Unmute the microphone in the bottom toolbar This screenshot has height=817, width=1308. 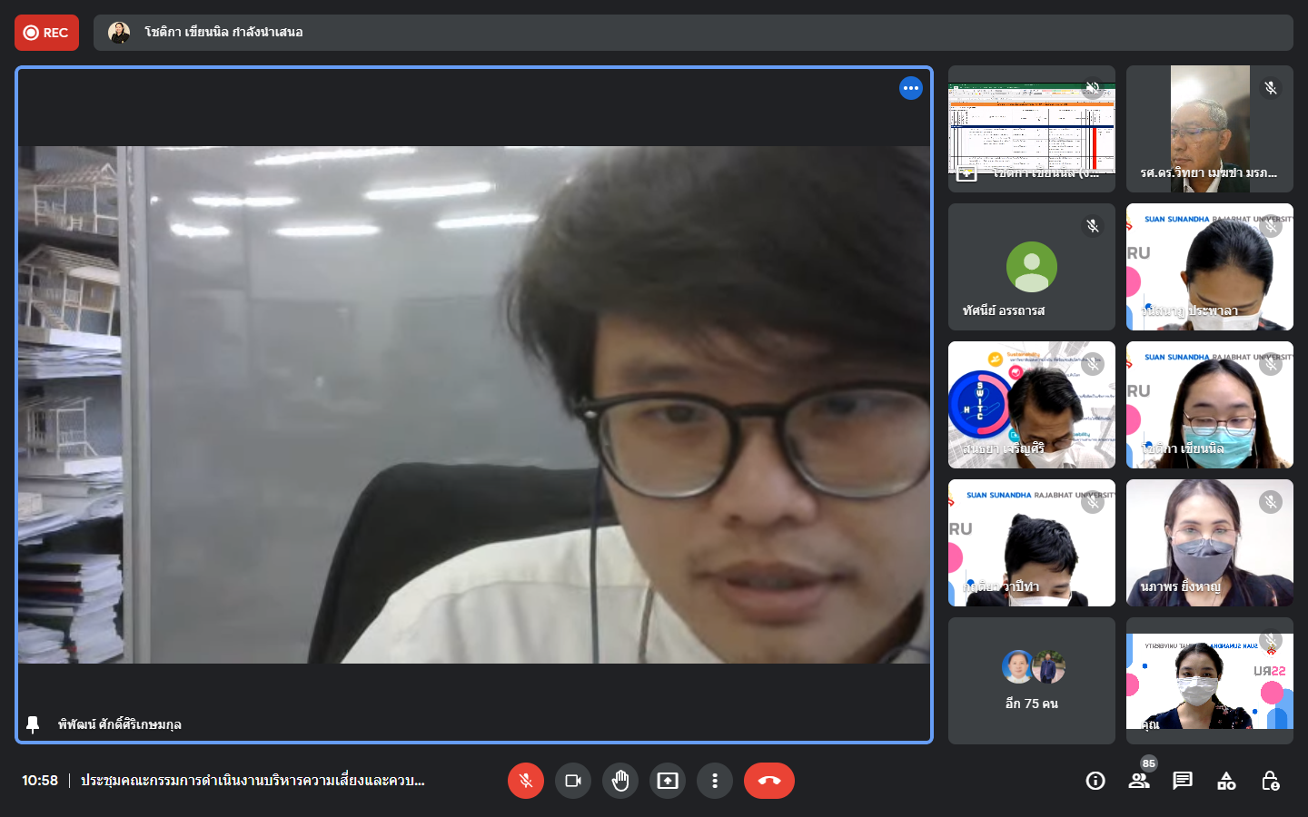coord(525,781)
